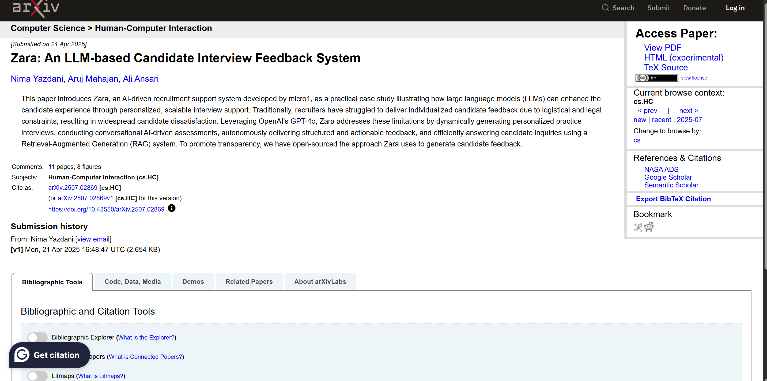
Task: Switch to the Bibliographic Tools tab
Action: click(52, 282)
